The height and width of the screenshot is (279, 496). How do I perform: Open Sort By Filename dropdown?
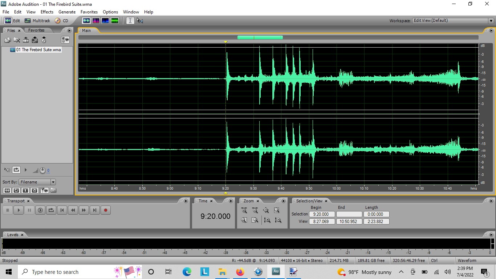point(37,182)
